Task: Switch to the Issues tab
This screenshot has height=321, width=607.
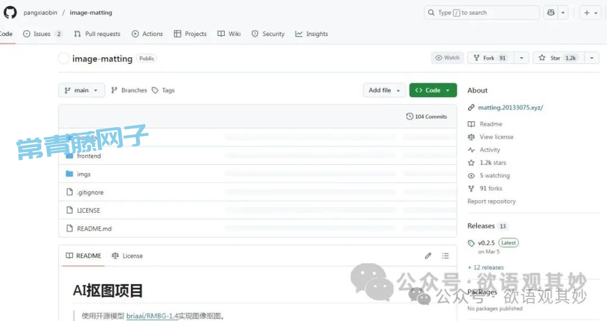Action: tap(42, 34)
